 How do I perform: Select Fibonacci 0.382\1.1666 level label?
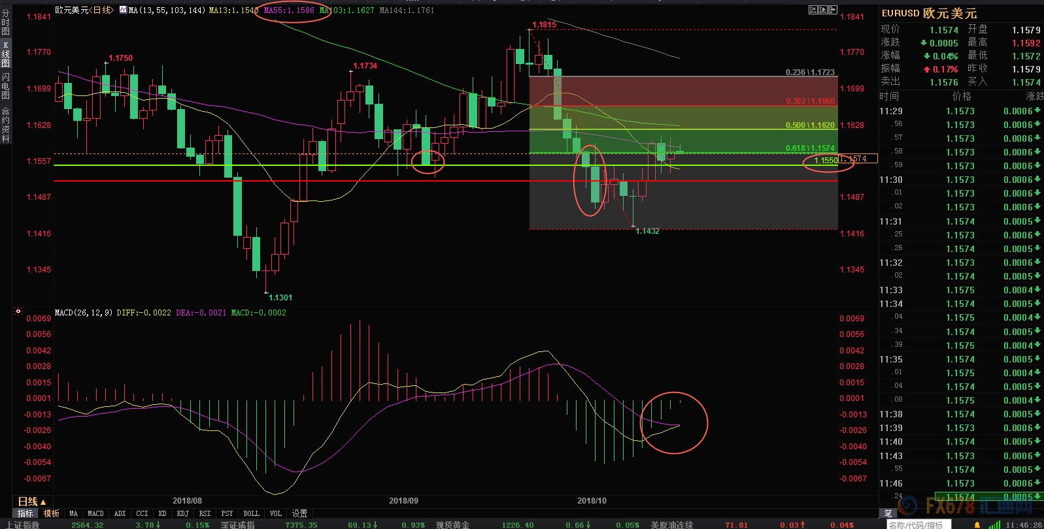810,101
